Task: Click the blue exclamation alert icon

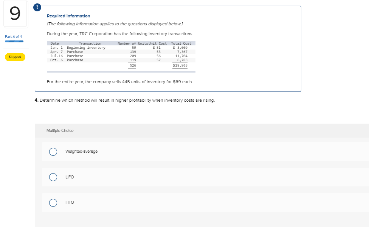Action: coord(39,6)
